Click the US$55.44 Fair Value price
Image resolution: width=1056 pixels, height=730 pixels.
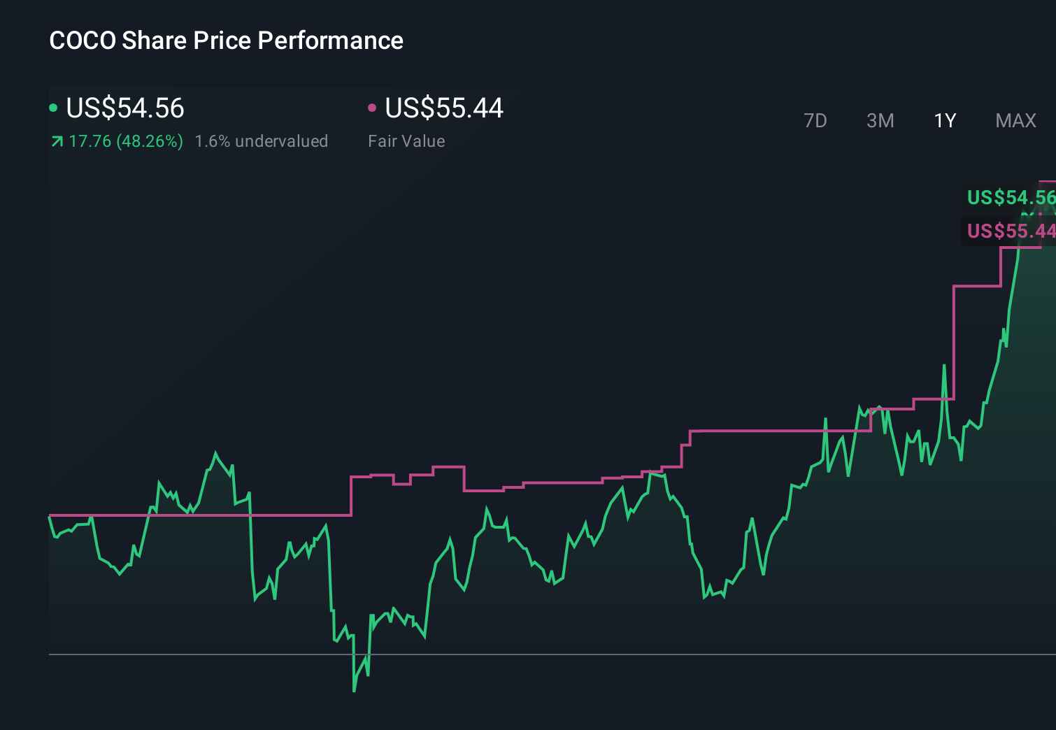pyautogui.click(x=445, y=108)
